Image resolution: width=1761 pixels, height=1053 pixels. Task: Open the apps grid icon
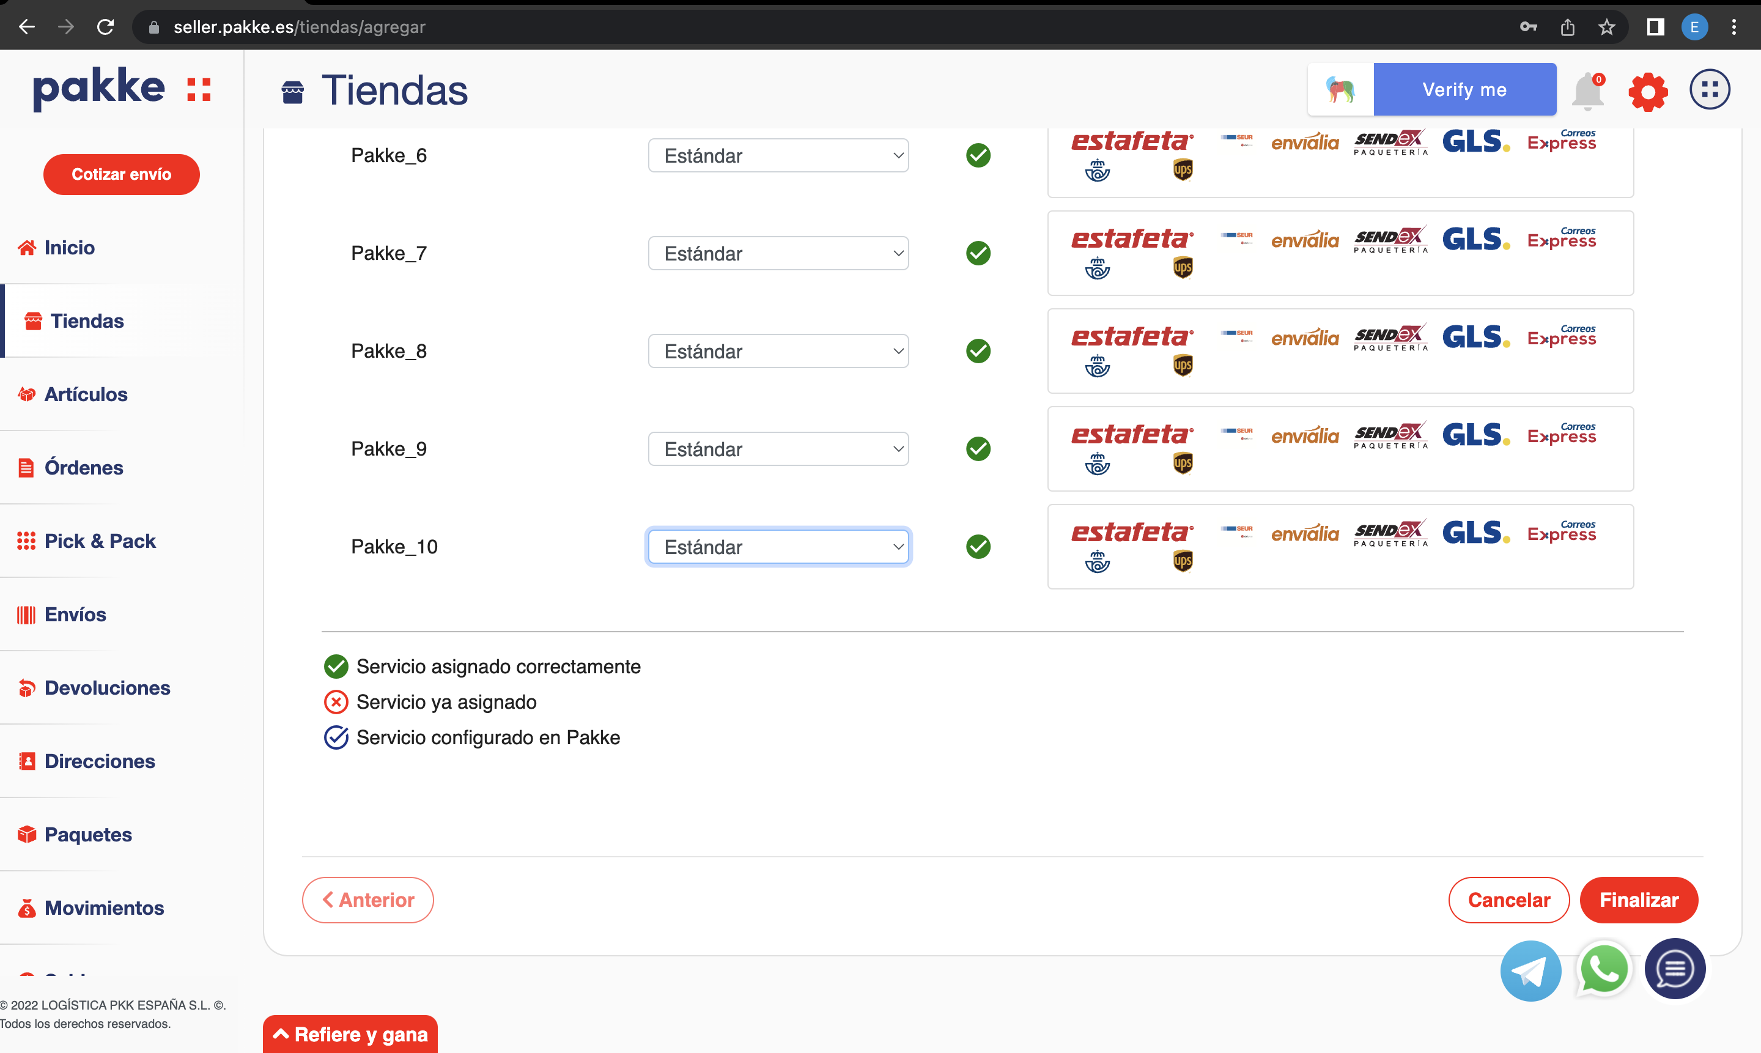pos(1709,89)
